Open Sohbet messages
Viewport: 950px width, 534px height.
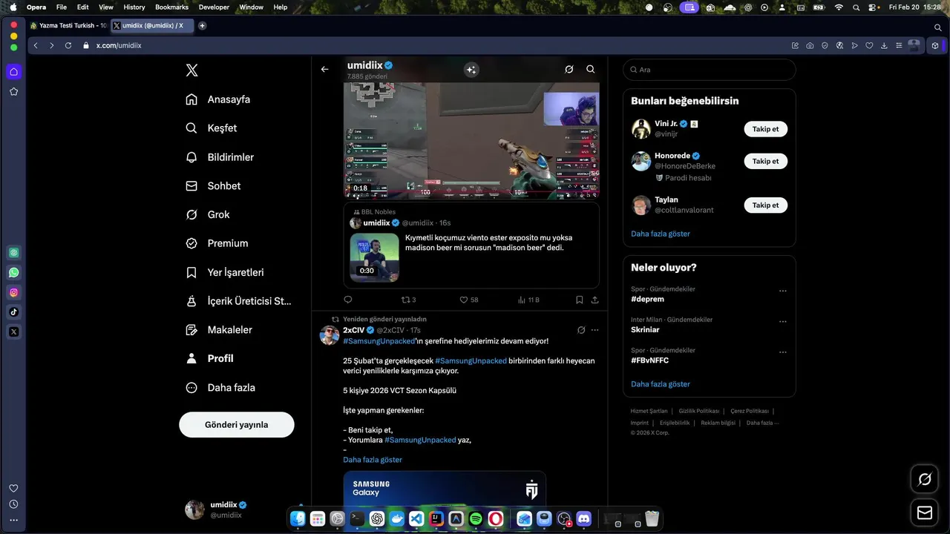pos(213,186)
